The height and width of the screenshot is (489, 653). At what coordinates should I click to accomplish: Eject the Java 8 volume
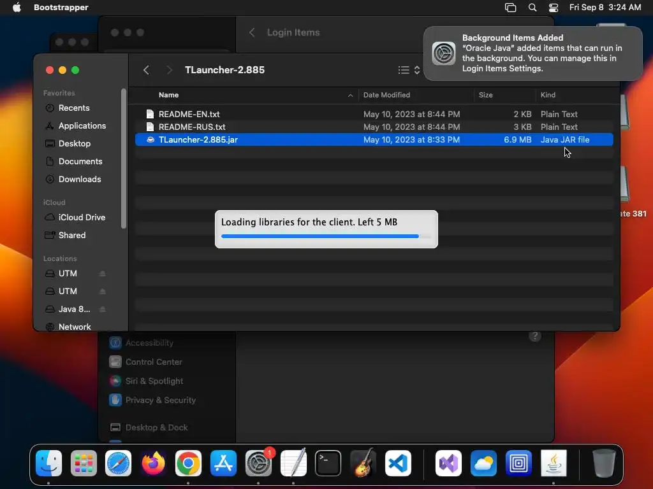click(103, 309)
